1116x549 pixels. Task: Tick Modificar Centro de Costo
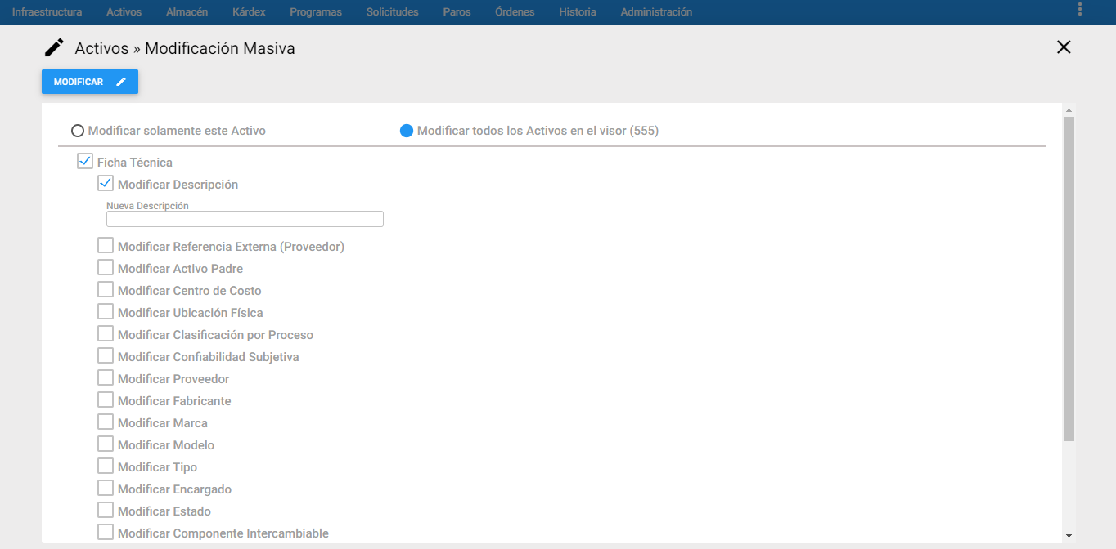pyautogui.click(x=105, y=289)
